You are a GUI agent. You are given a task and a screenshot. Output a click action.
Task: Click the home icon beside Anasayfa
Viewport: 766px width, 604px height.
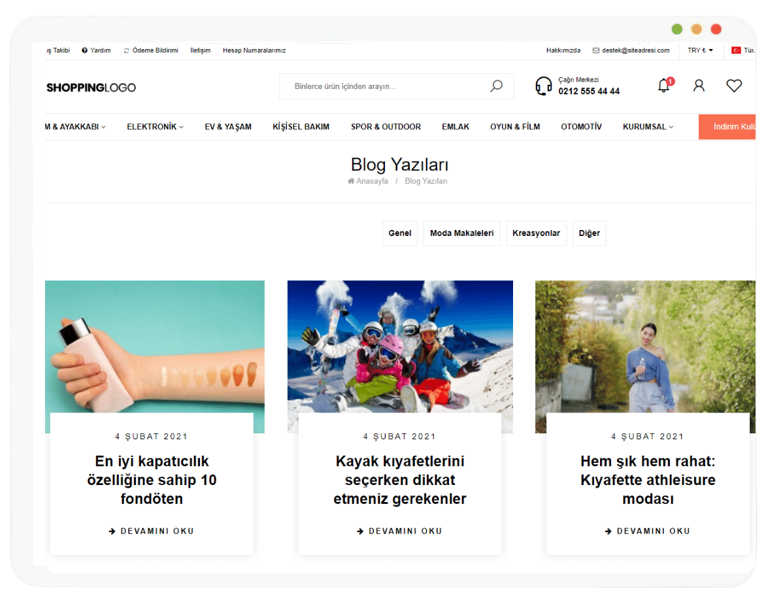tap(351, 181)
